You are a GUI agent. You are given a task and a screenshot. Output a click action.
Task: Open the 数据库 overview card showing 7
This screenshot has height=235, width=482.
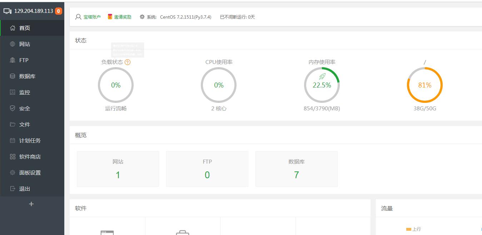(296, 169)
